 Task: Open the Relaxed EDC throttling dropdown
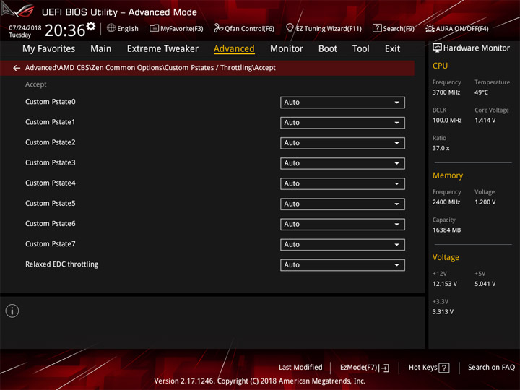[342, 265]
